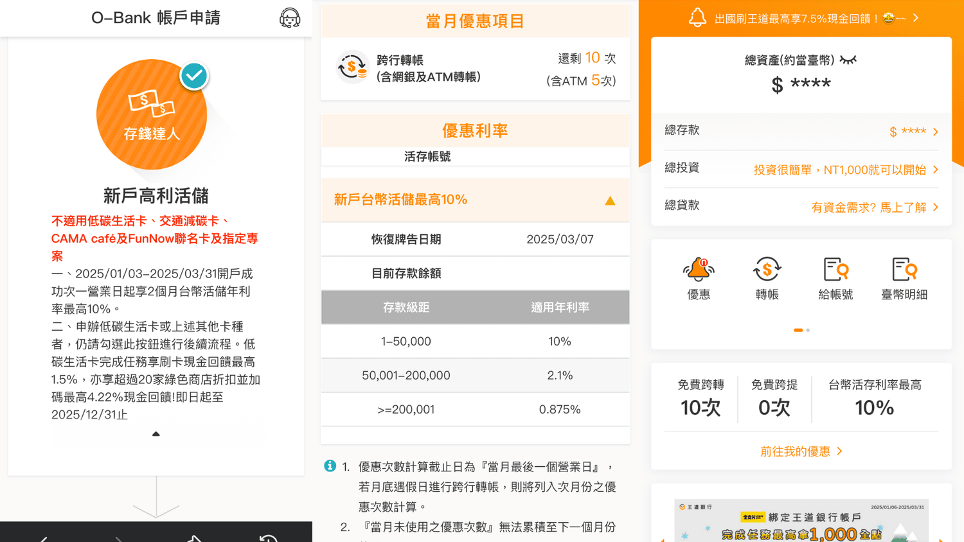Click the 台幣活存利率最高 10% figure
Screen dimensions: 964x542
[875, 407]
